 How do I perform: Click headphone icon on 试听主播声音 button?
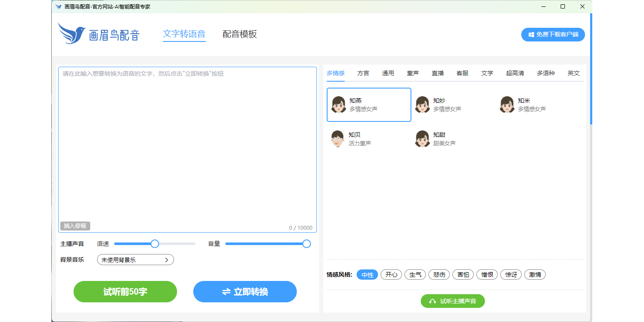click(x=432, y=301)
